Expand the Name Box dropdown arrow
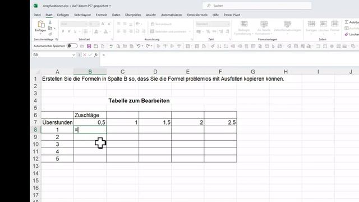Viewport: 359px width, 202px height. pyautogui.click(x=73, y=55)
